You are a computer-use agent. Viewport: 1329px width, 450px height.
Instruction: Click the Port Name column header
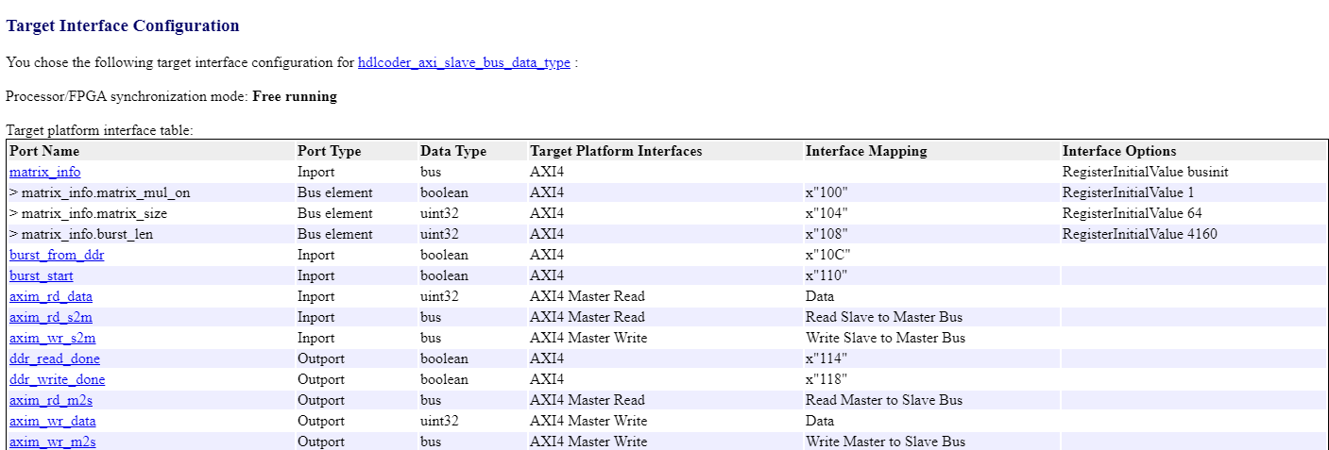tap(44, 151)
